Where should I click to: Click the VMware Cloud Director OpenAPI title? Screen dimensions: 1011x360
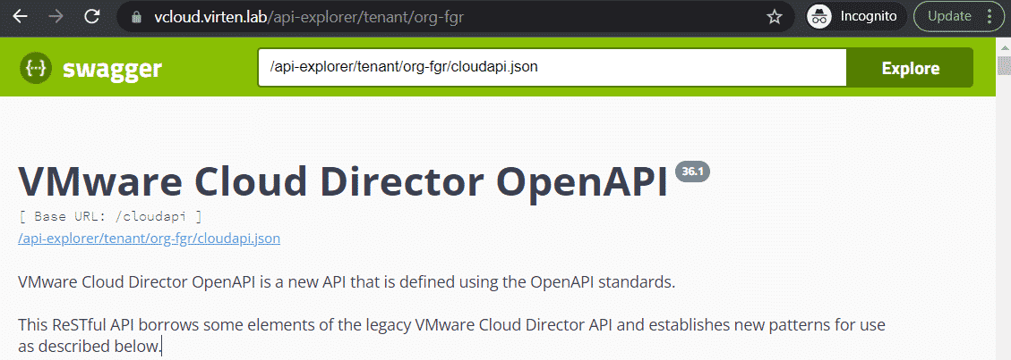pos(344,180)
